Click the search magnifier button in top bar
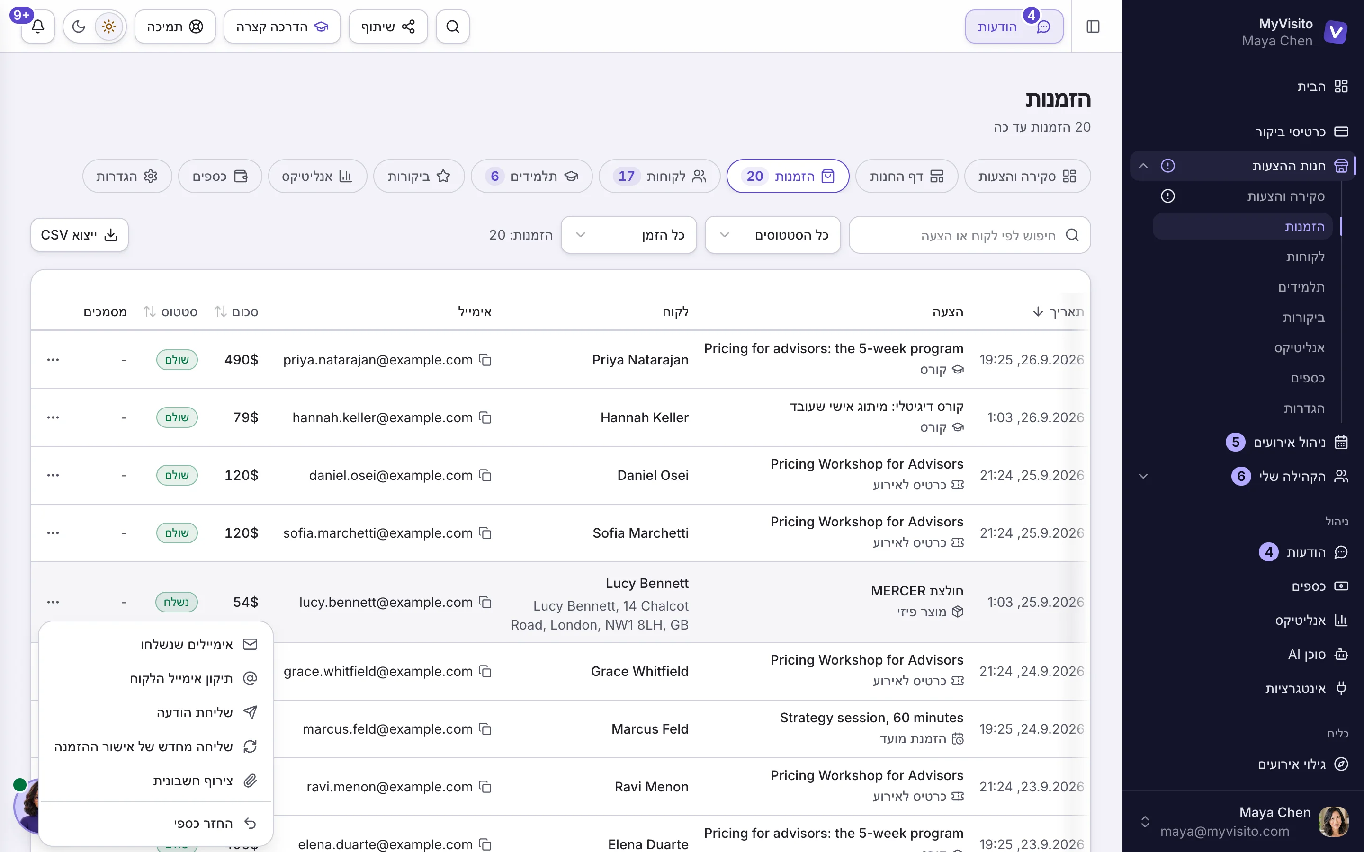The height and width of the screenshot is (852, 1364). coord(453,27)
